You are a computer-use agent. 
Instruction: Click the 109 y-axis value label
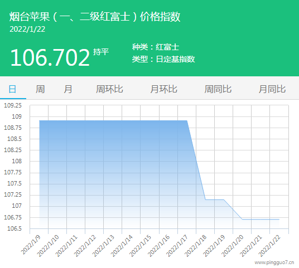click(17, 116)
